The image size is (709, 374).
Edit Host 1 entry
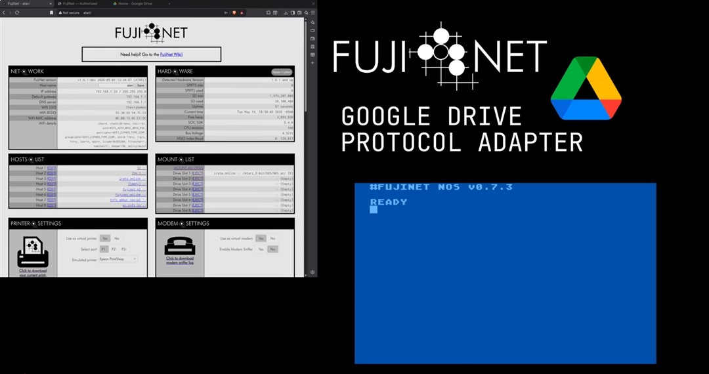pyautogui.click(x=52, y=168)
